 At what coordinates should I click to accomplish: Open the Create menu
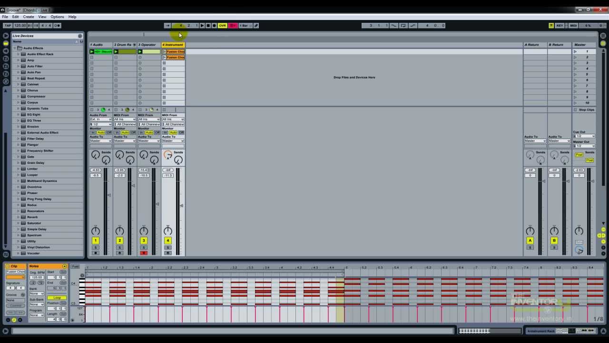(29, 17)
